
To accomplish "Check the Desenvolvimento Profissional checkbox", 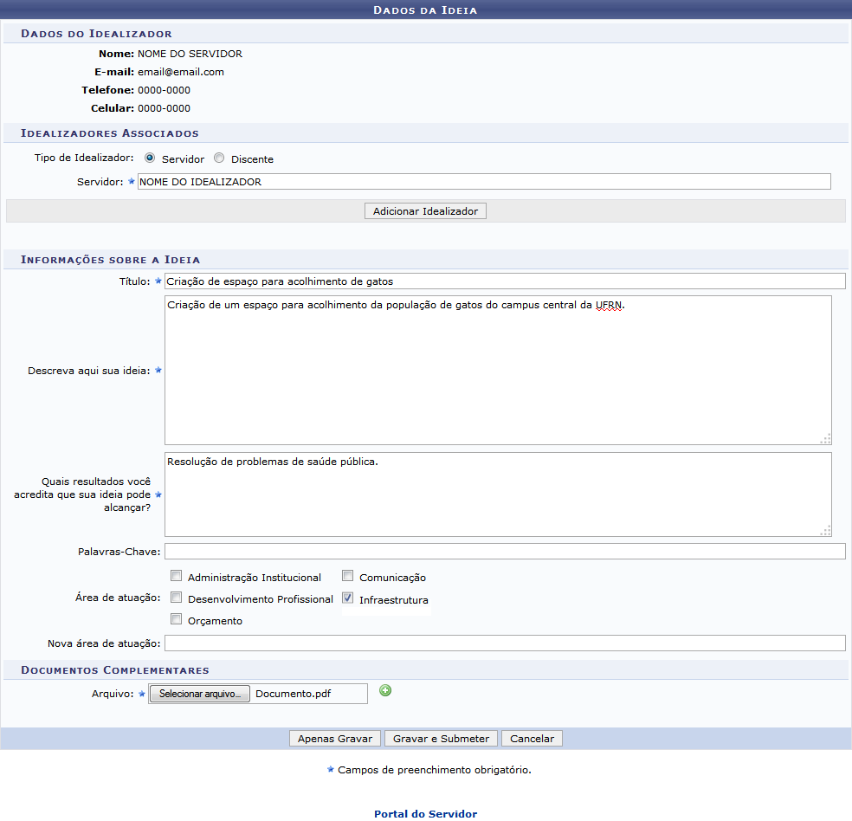I will 177,598.
